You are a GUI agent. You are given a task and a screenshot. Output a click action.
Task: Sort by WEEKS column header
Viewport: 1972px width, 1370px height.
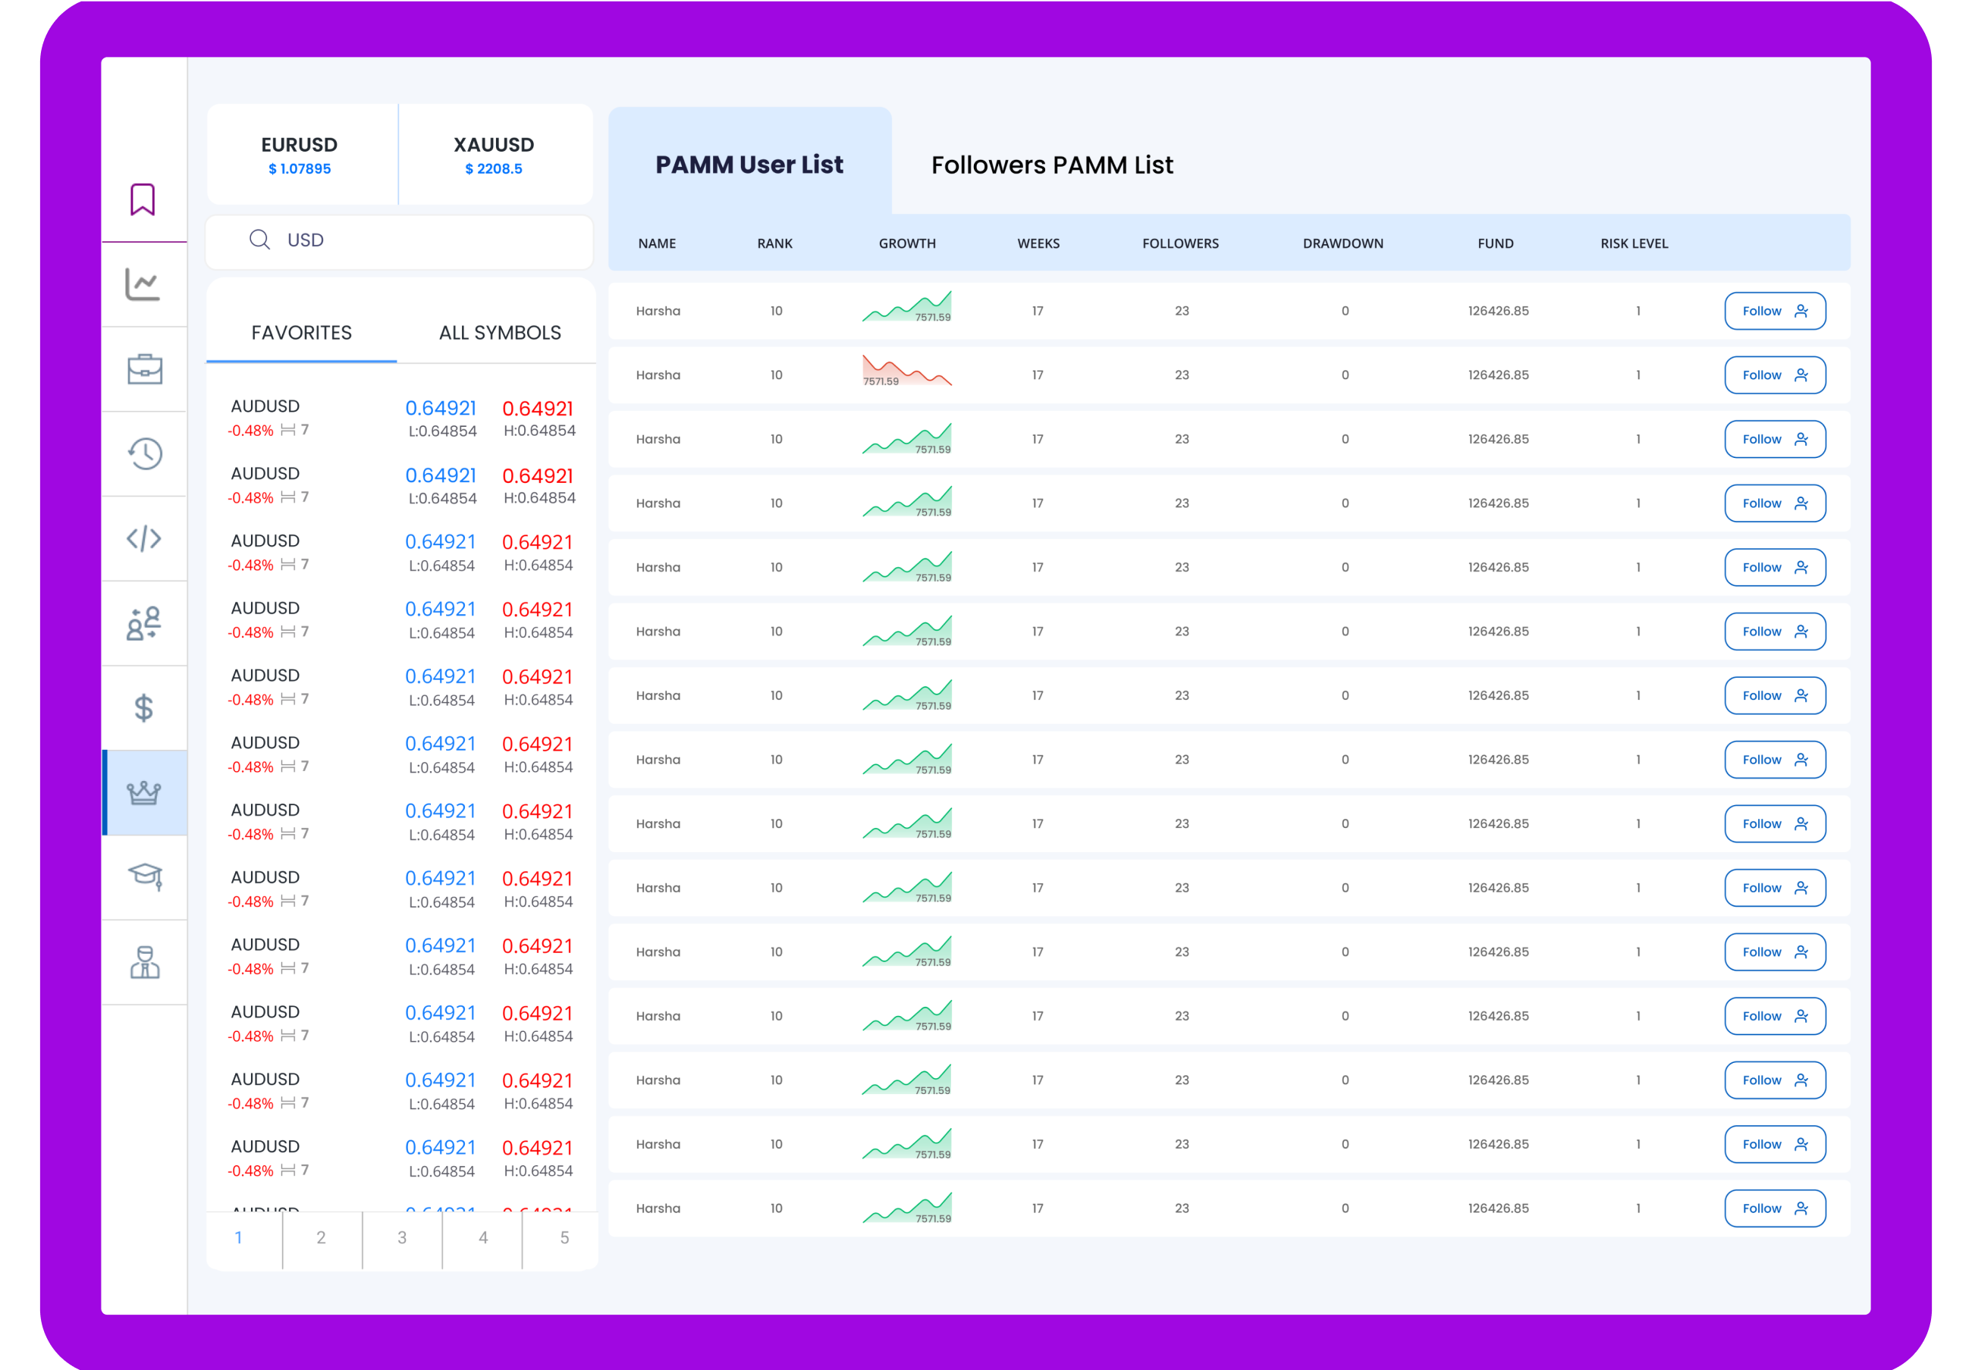(1038, 244)
